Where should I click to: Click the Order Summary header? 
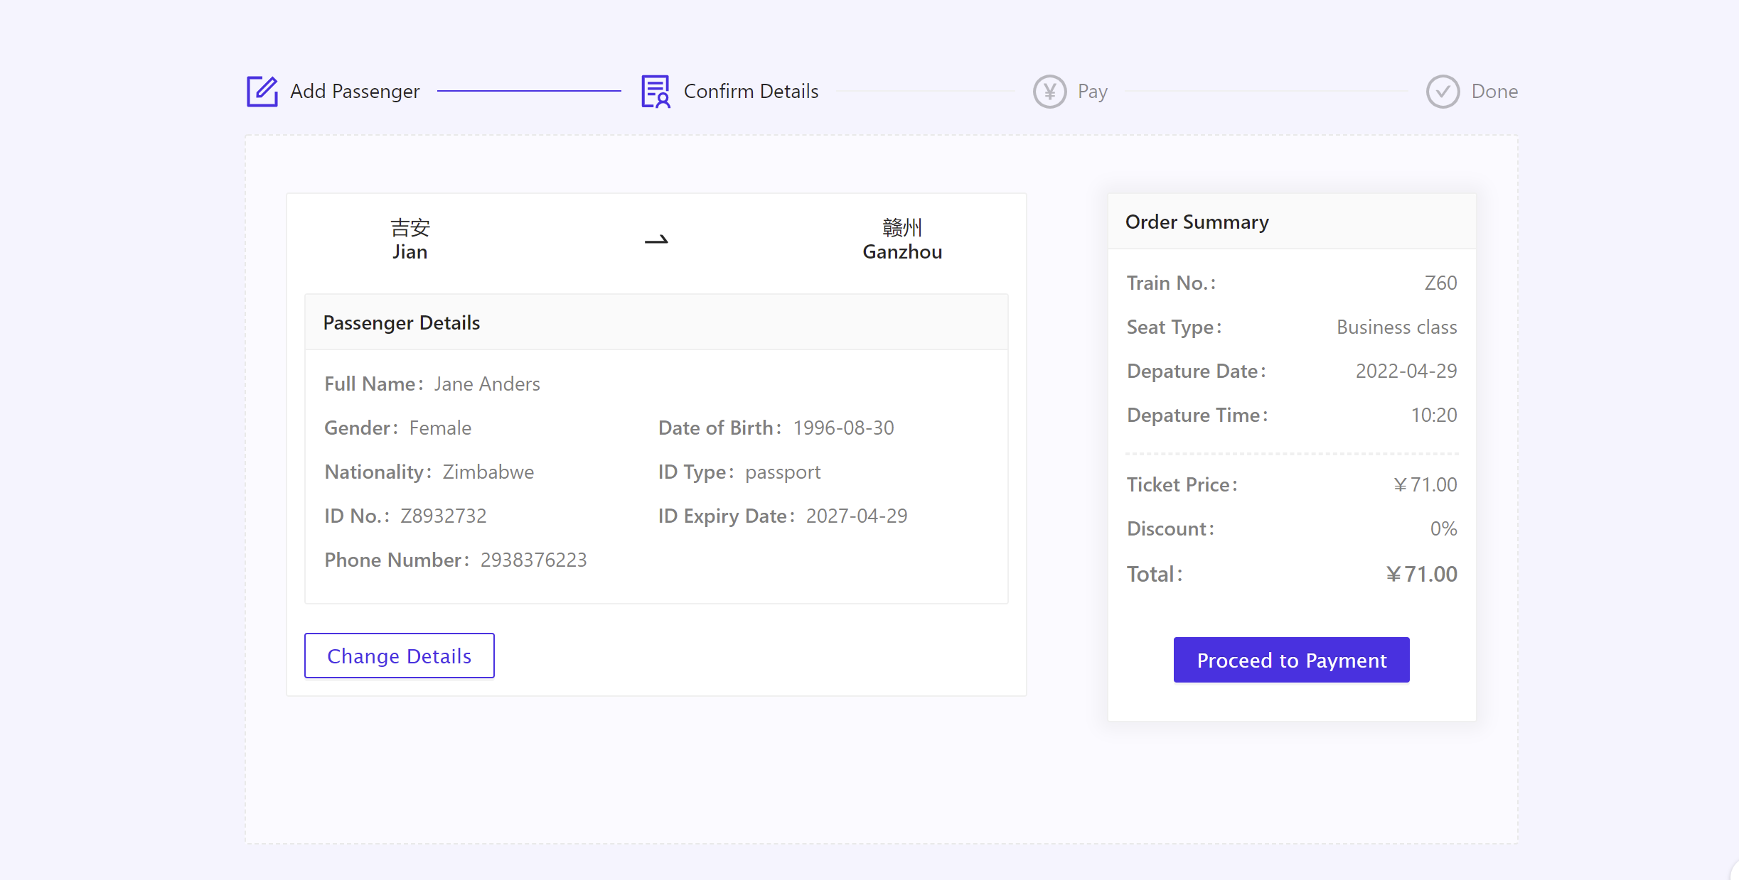tap(1197, 222)
